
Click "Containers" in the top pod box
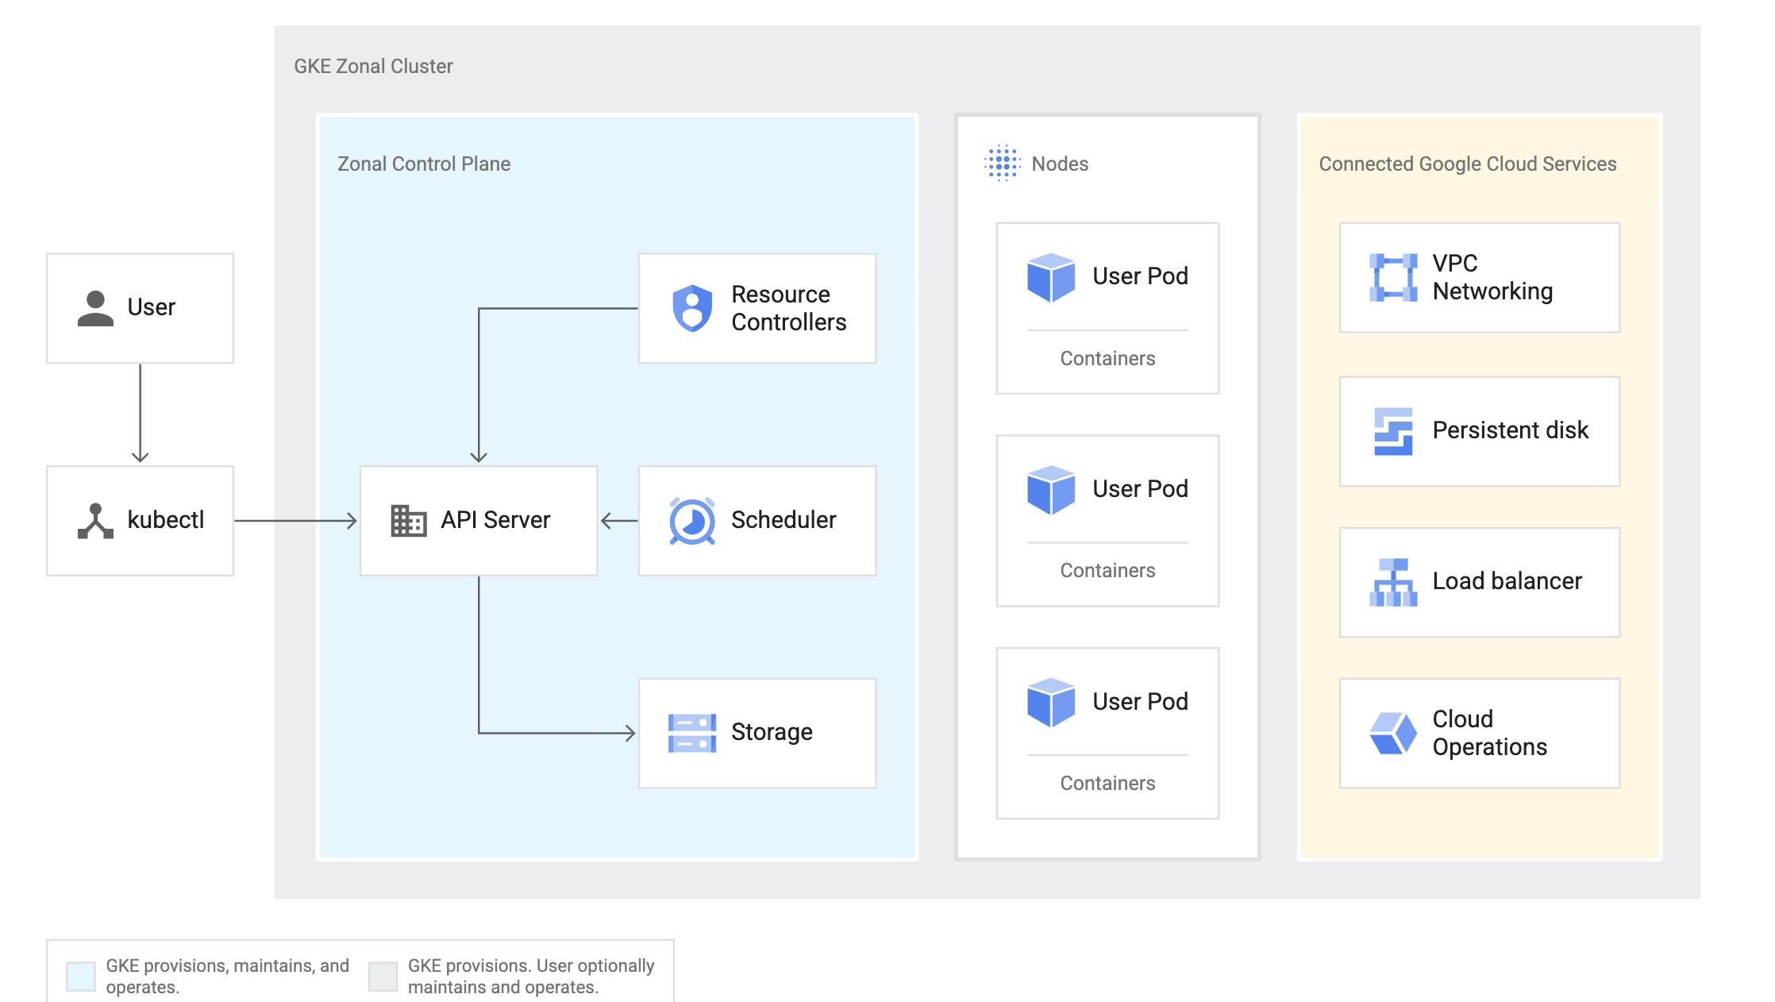[x=1107, y=358]
